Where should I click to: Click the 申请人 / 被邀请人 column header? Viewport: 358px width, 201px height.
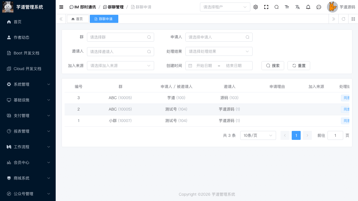coord(176,87)
